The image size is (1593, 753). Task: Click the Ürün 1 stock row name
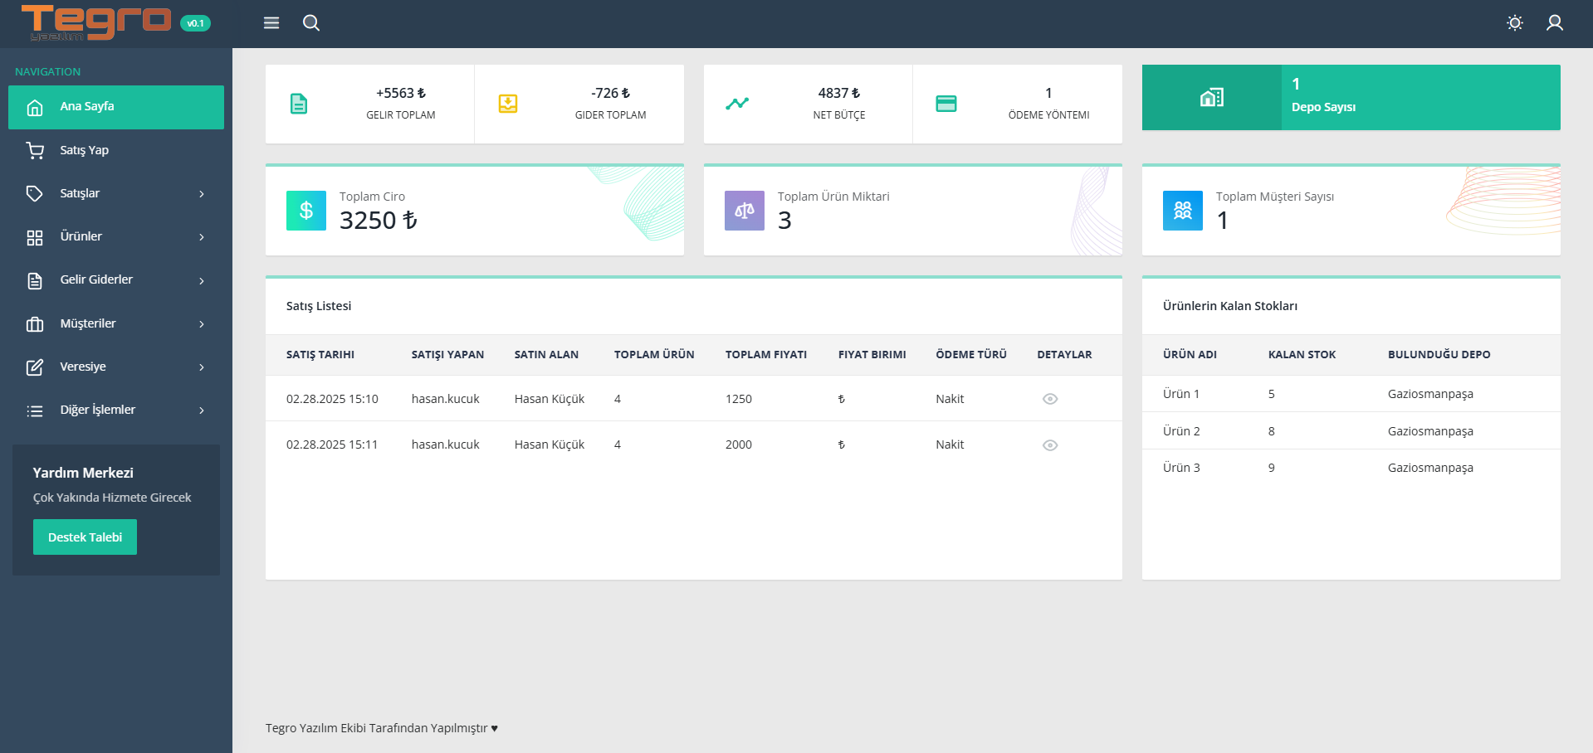(x=1181, y=394)
